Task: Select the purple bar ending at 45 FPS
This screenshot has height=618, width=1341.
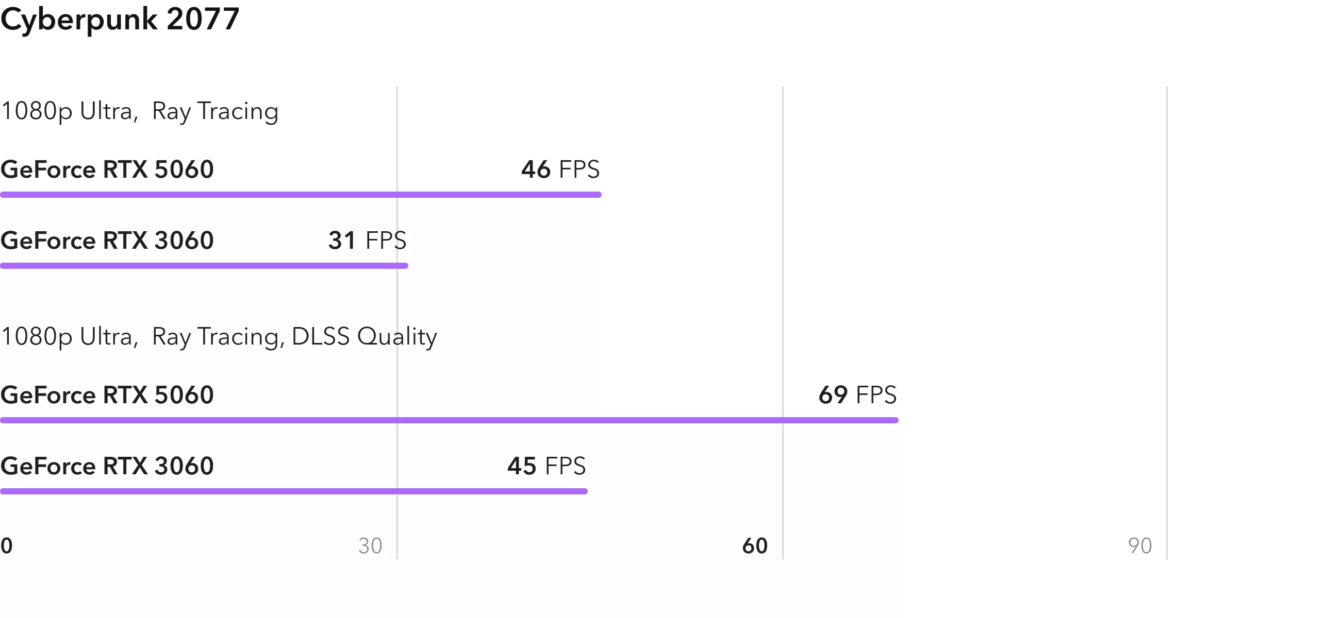Action: point(293,491)
